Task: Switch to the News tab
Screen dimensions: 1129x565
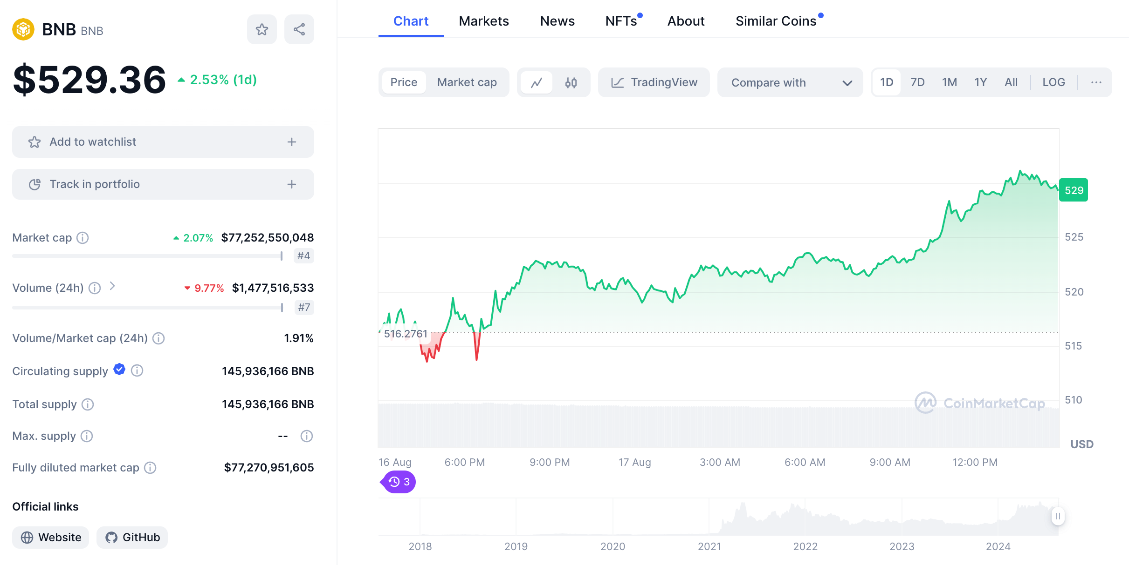Action: tap(557, 21)
